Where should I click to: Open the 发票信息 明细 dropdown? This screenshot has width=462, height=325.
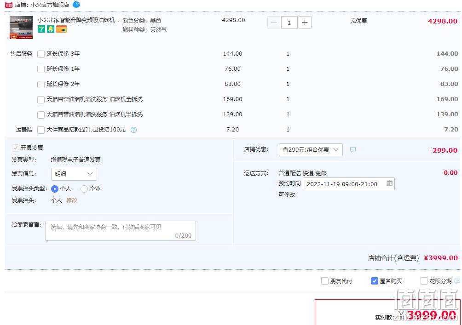click(x=74, y=174)
